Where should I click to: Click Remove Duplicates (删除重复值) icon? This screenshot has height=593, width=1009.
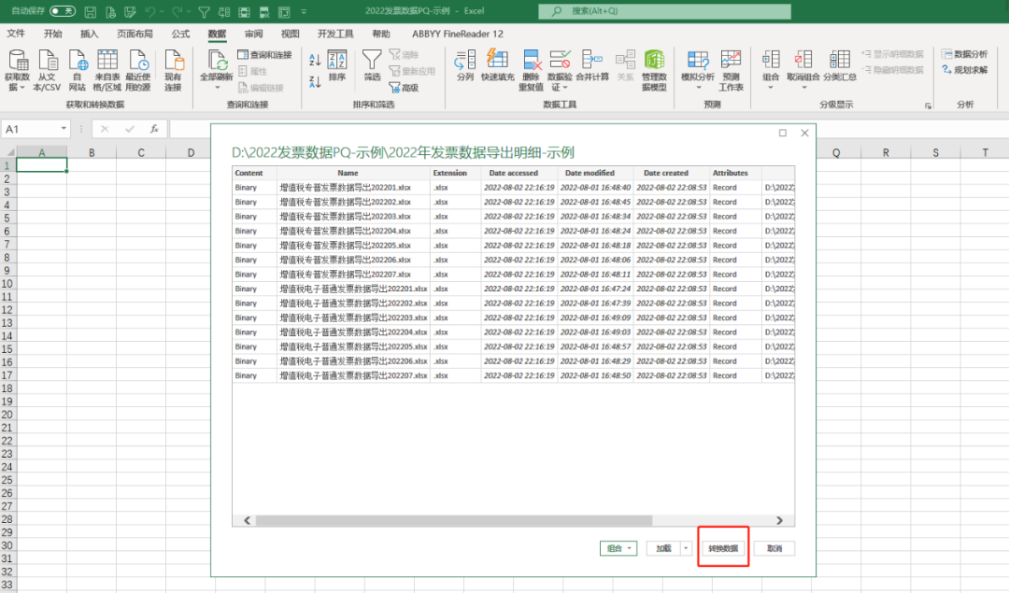tap(531, 70)
